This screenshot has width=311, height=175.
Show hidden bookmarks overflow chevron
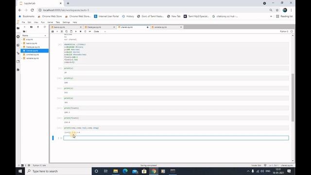coord(271,17)
